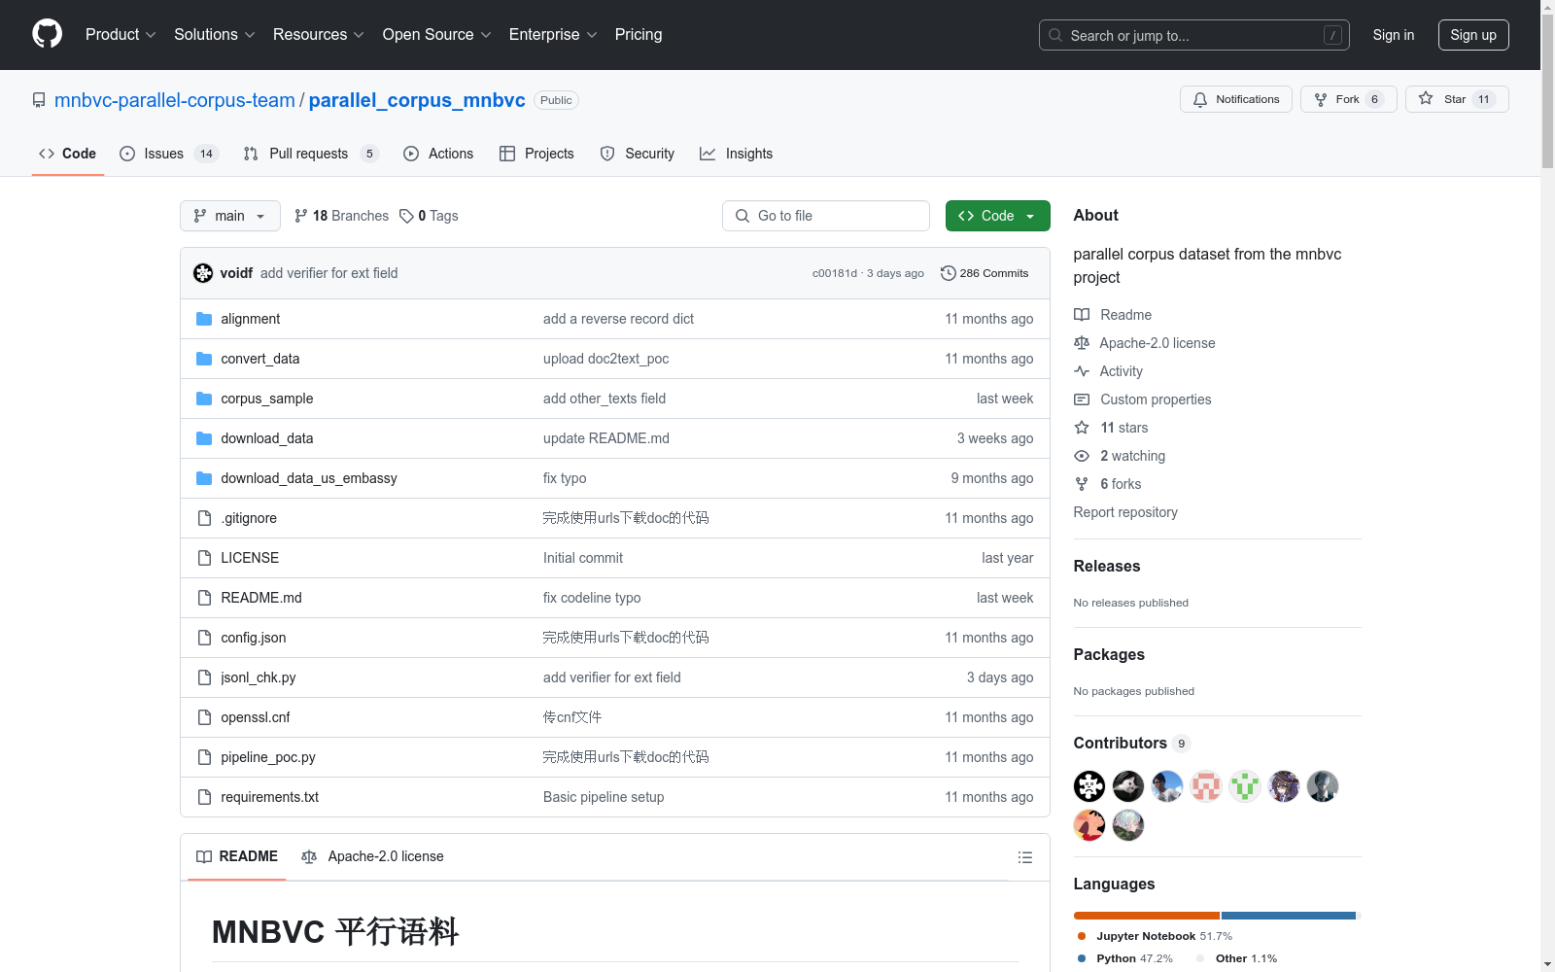Screen dimensions: 1555x972
Task: Expand the Open Source menu
Action: tap(437, 34)
